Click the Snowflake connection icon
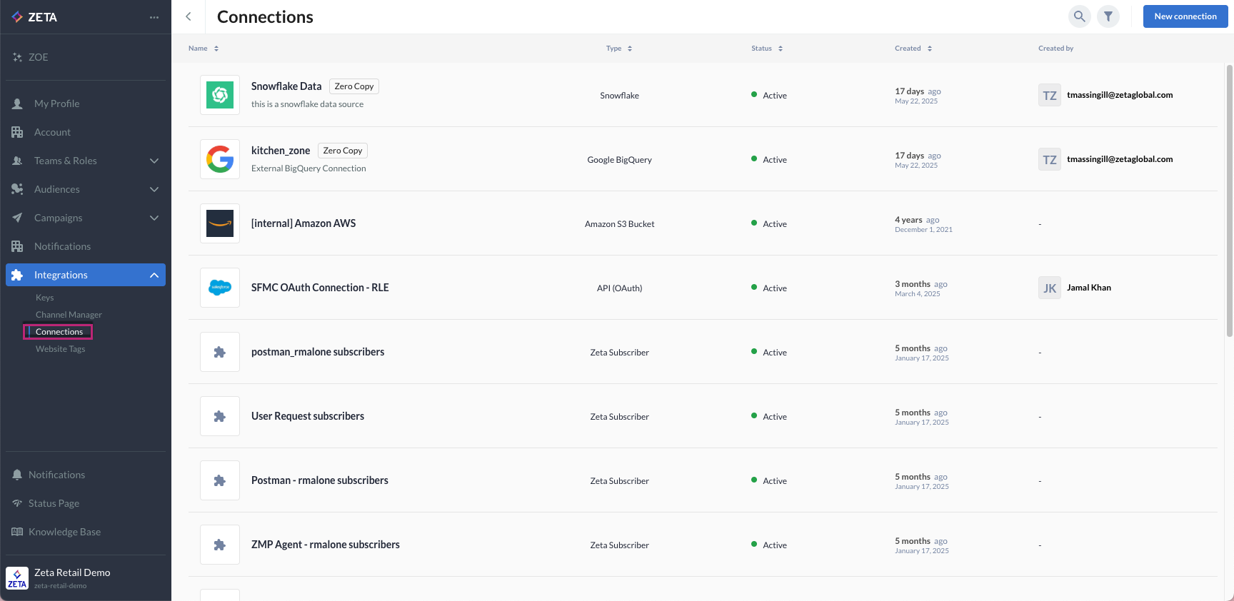This screenshot has height=601, width=1234. tap(220, 95)
